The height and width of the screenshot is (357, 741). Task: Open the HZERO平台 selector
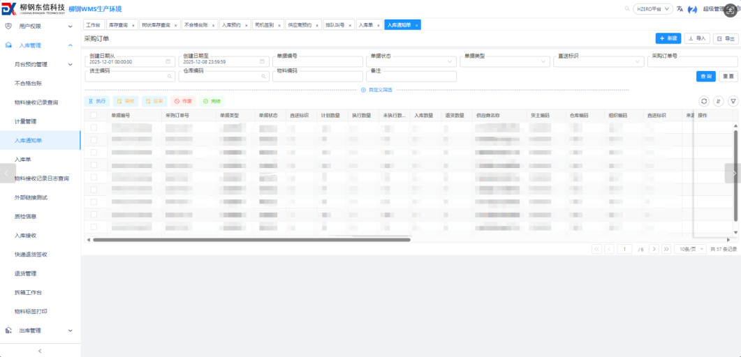point(652,8)
